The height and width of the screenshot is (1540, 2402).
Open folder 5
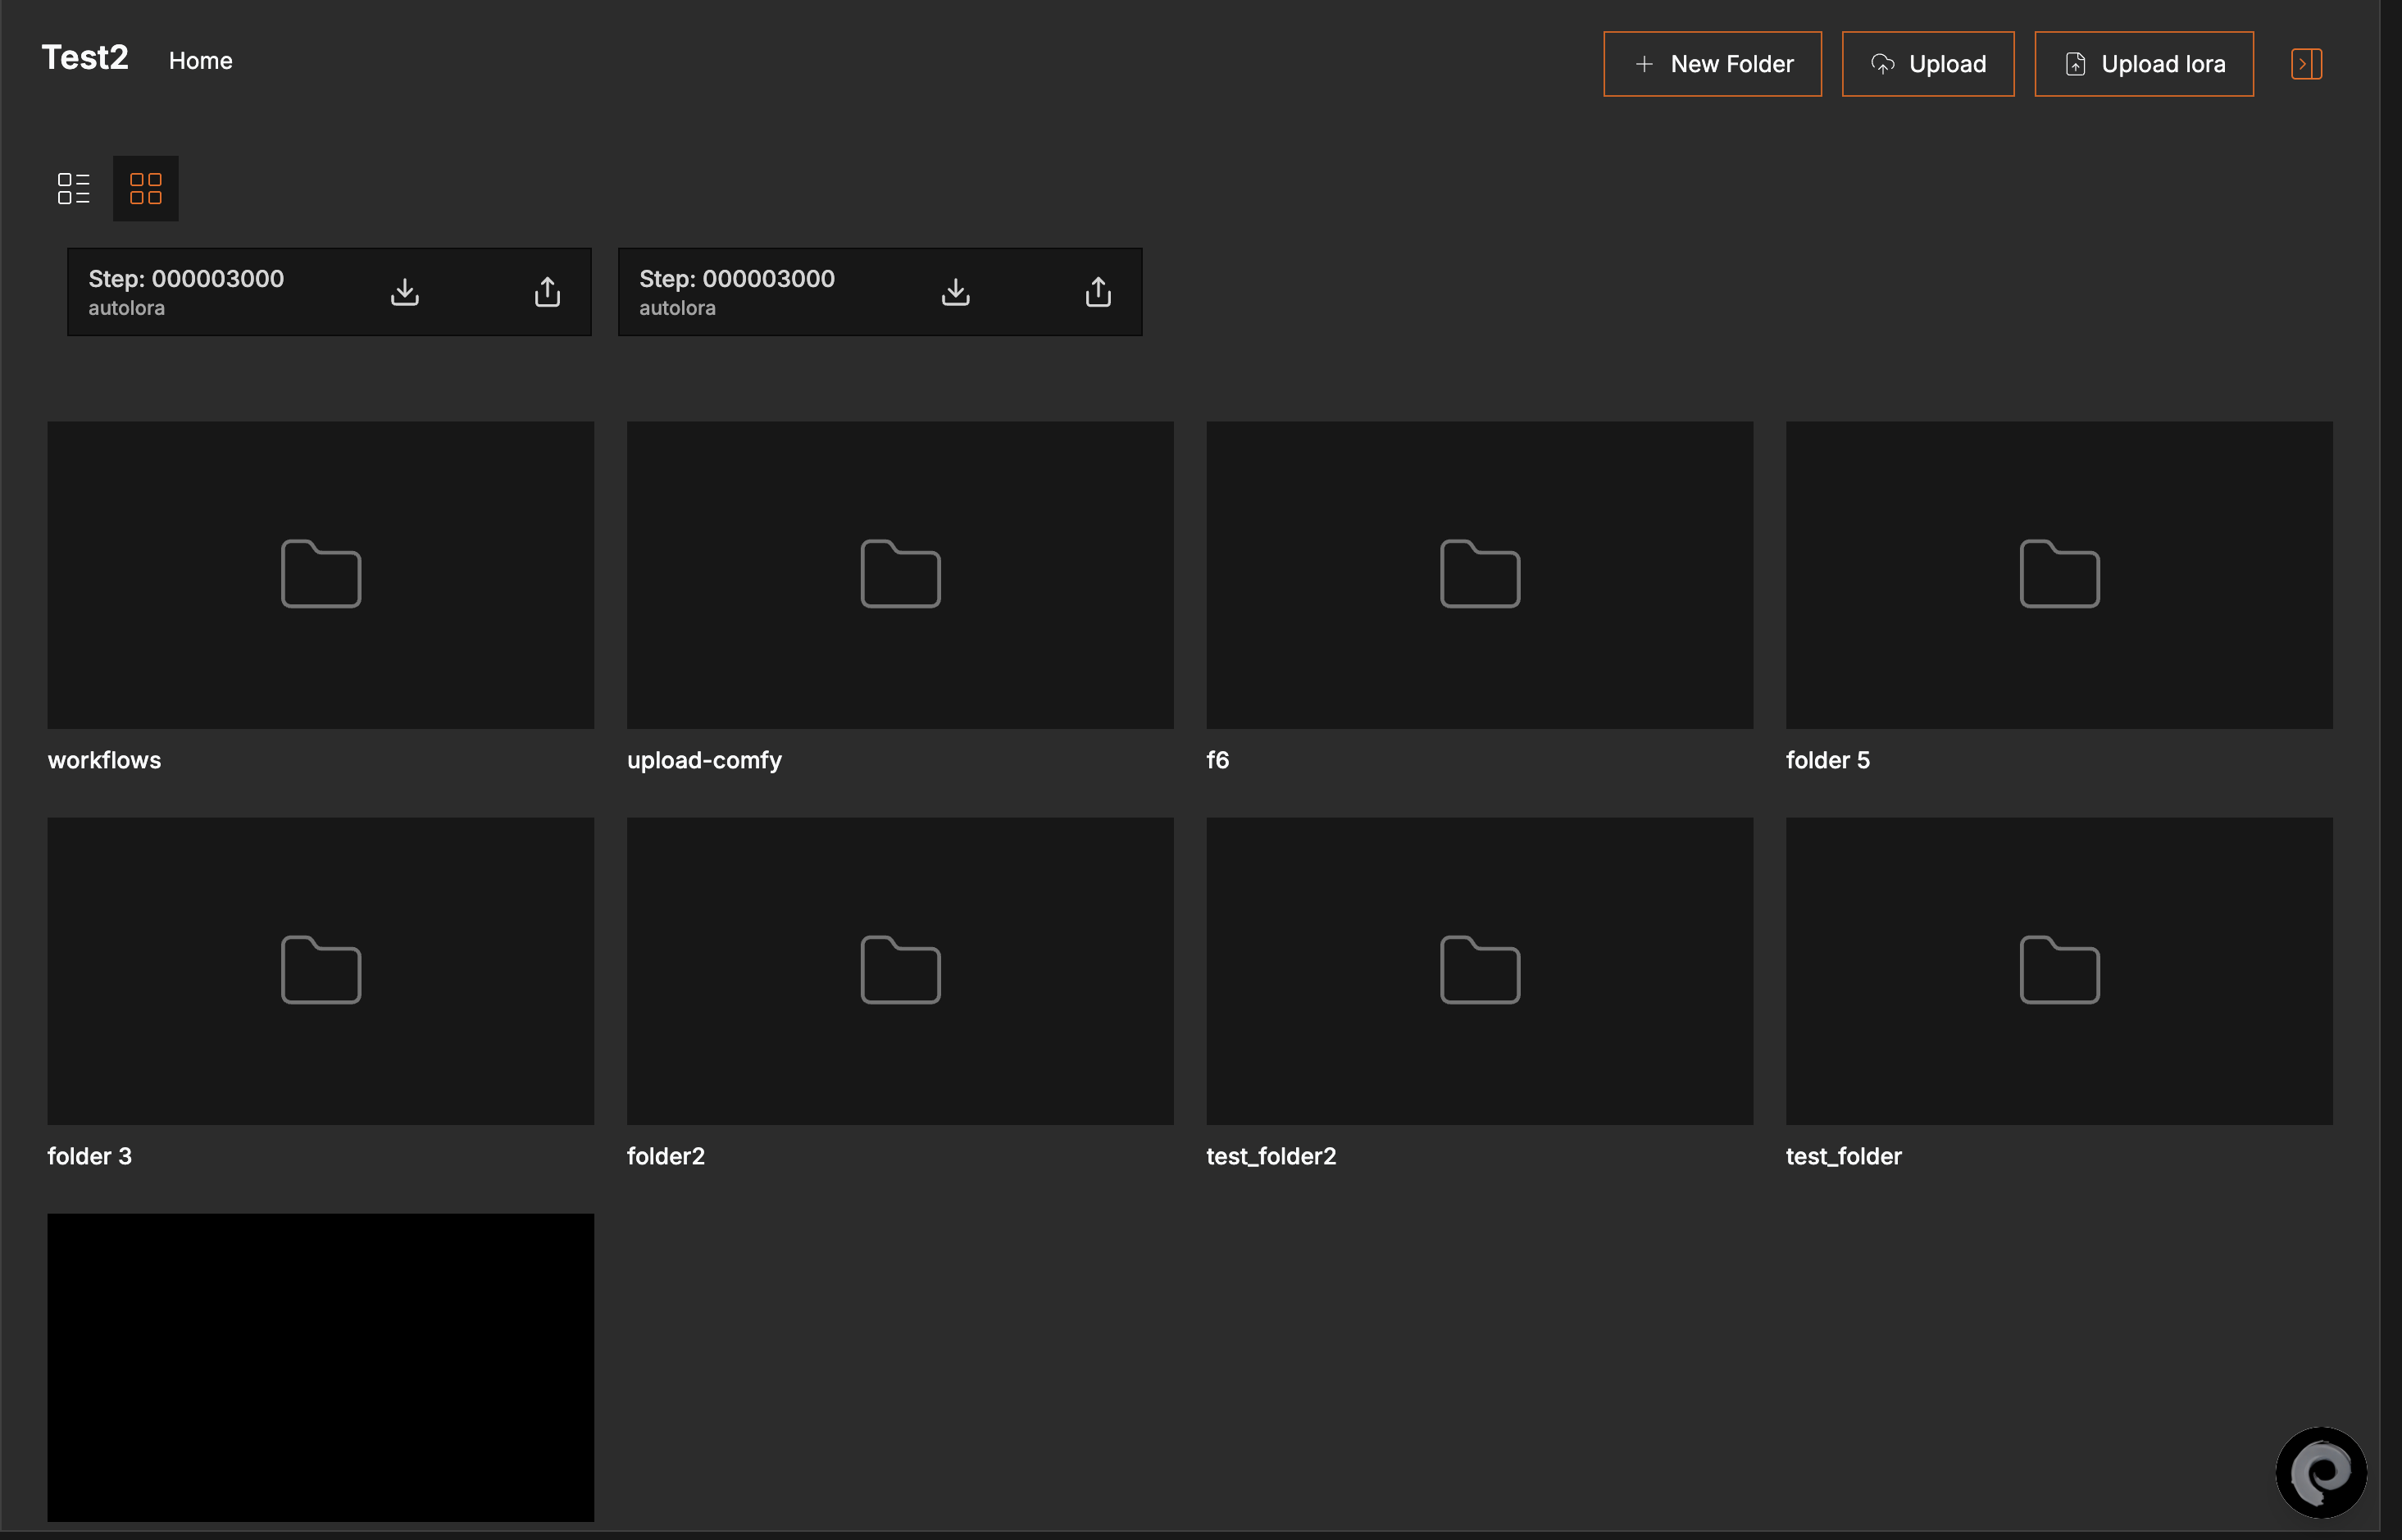click(x=2057, y=574)
